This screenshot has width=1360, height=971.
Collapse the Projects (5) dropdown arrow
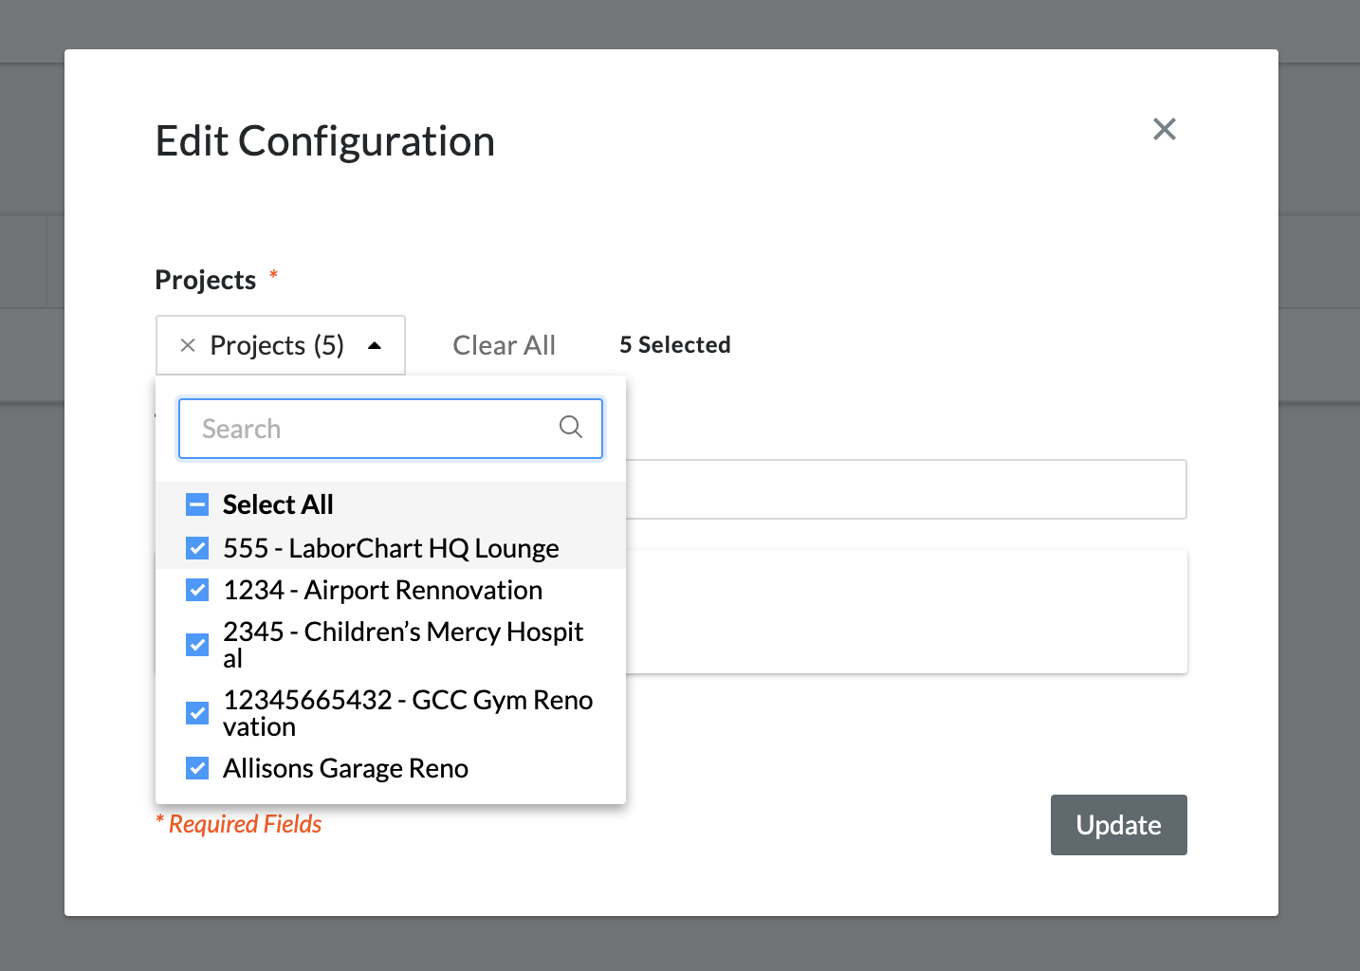(x=375, y=345)
